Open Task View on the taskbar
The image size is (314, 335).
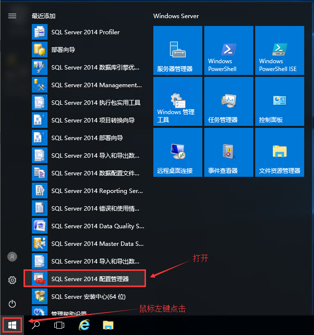pos(59,325)
